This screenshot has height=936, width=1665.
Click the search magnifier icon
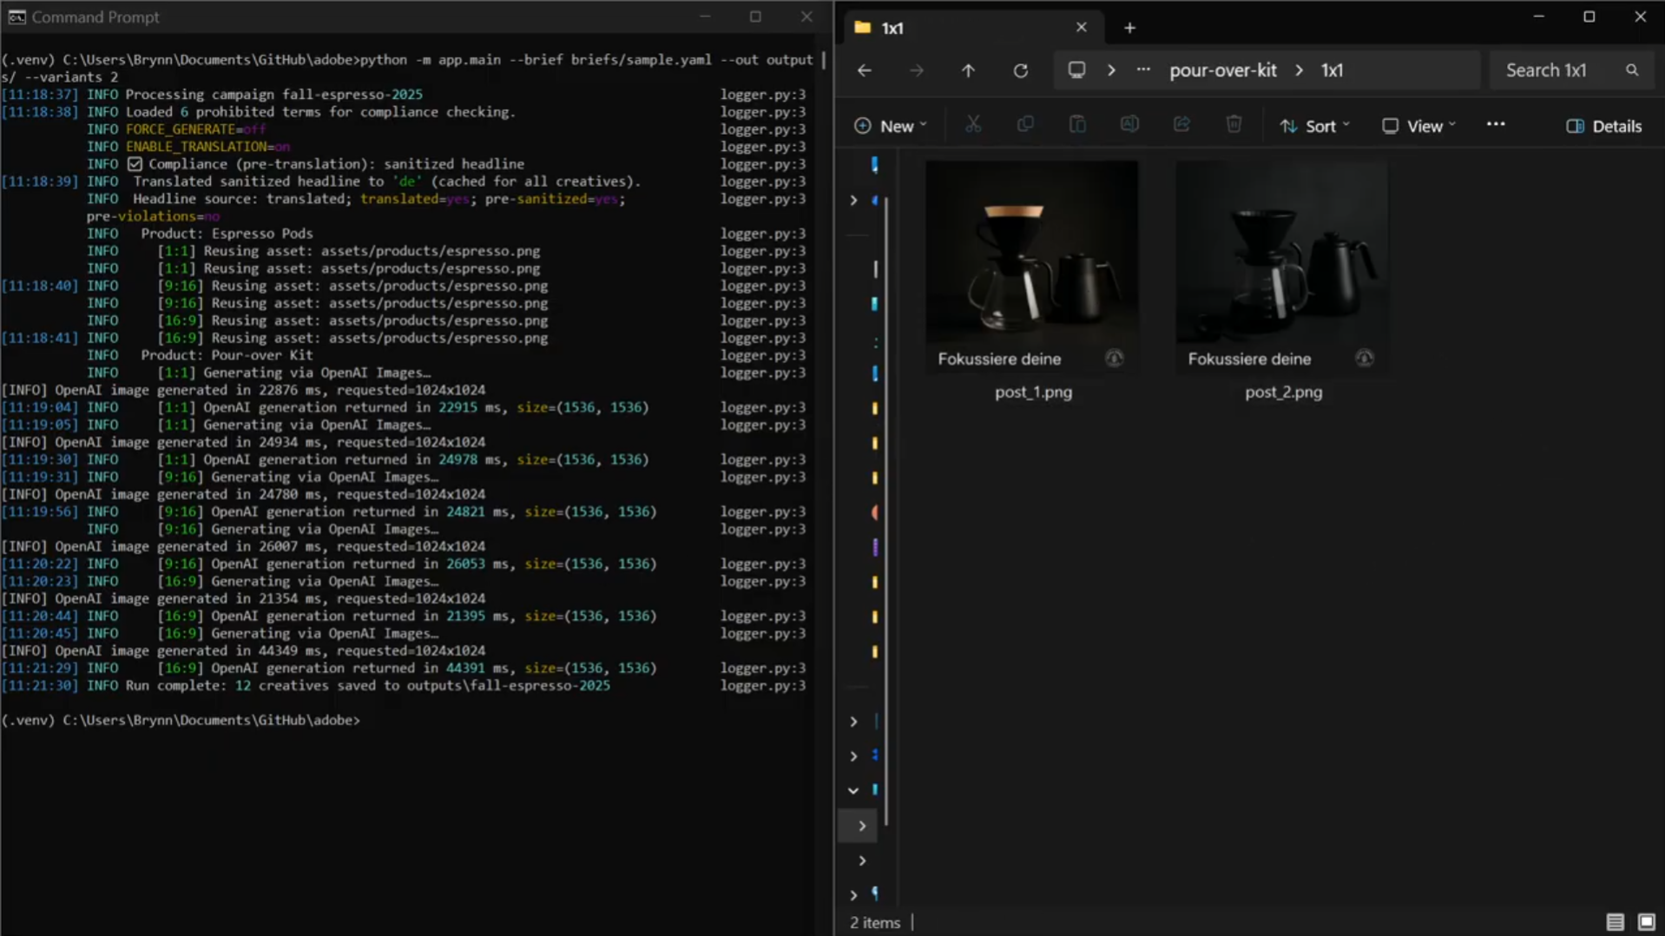[1632, 70]
